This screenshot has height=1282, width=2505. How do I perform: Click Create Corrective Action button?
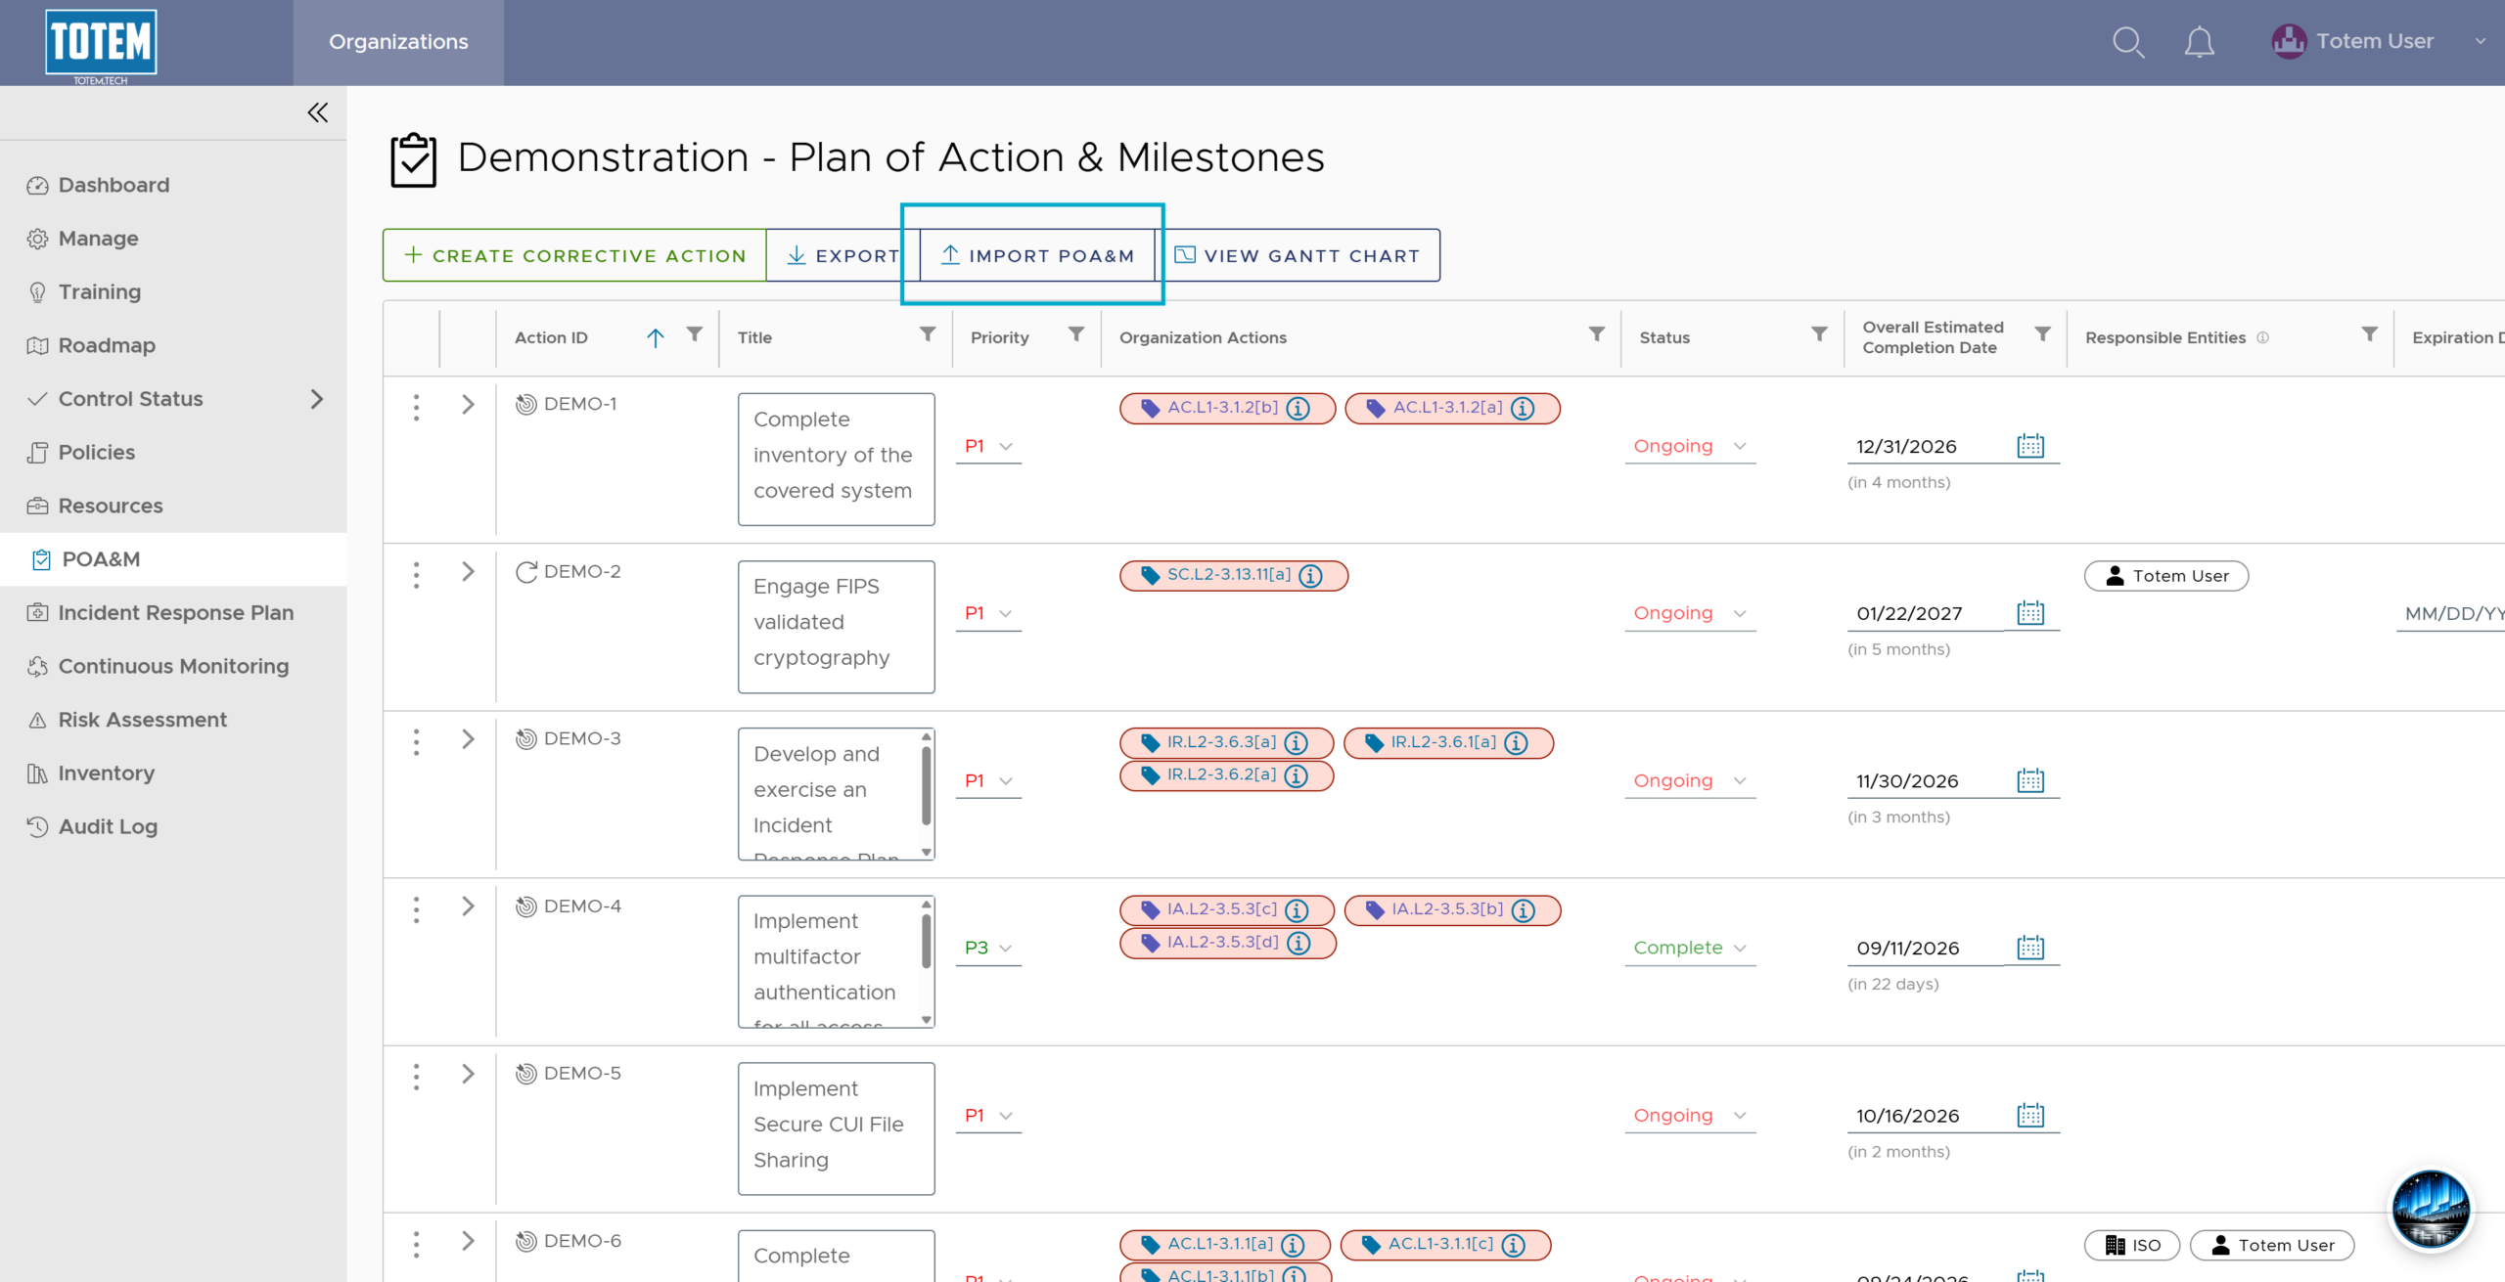tap(574, 255)
